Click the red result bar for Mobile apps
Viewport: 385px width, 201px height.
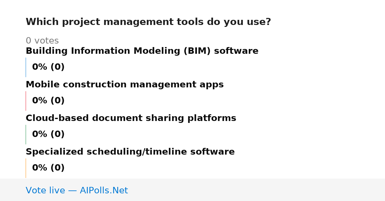[26, 101]
